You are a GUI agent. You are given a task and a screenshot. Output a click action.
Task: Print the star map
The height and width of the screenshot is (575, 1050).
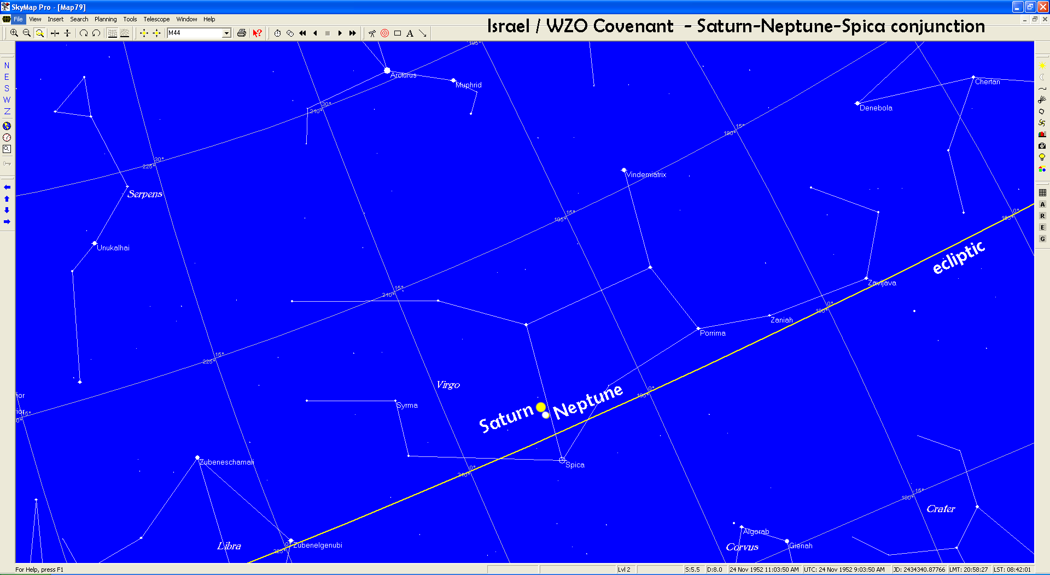[x=241, y=33]
